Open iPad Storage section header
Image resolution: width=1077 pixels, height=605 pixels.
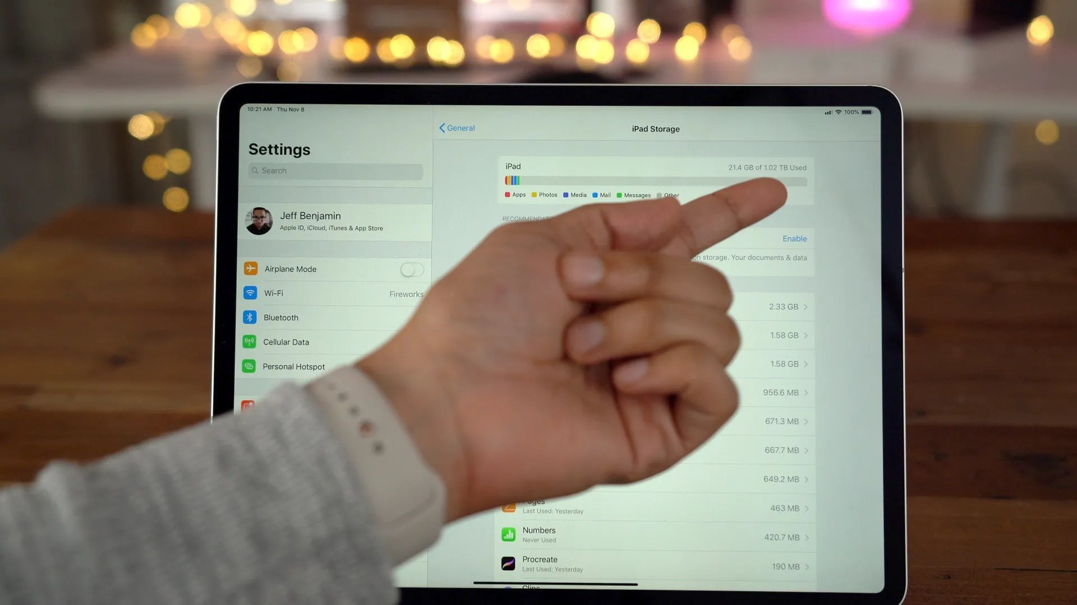pos(655,128)
